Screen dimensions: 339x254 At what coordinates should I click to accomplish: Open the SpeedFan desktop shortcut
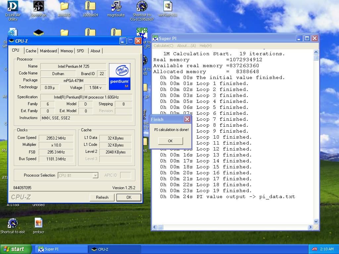pyautogui.click(x=38, y=9)
